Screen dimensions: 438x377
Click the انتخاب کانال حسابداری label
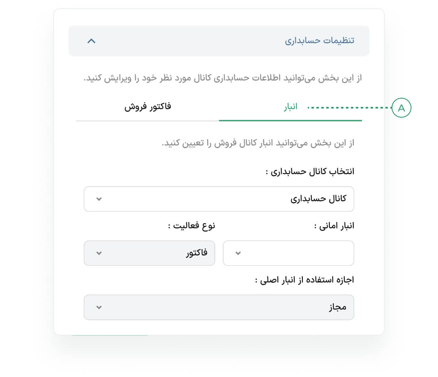[310, 172]
